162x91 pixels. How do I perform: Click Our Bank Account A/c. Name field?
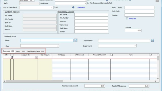click(40, 15)
